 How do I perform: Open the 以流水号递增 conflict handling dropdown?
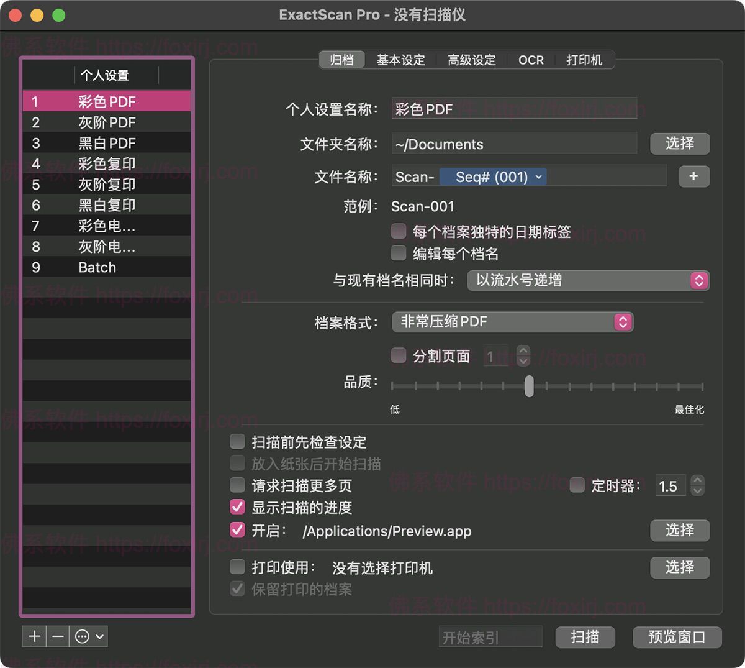pyautogui.click(x=587, y=280)
